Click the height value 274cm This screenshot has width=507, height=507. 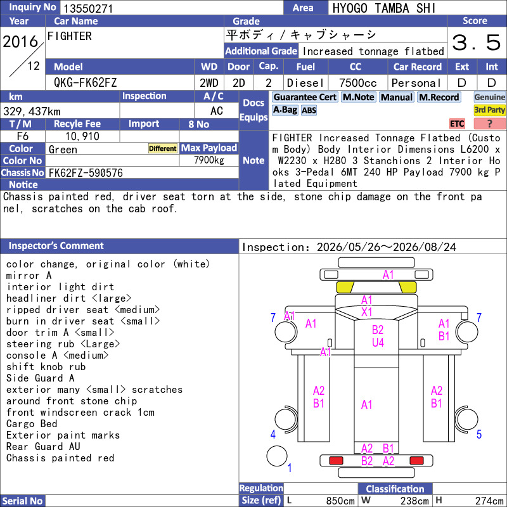pyautogui.click(x=489, y=501)
